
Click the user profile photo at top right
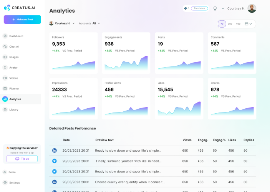point(252,8)
